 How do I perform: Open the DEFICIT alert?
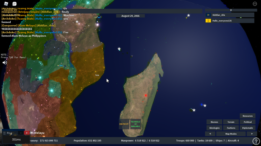pos(124,124)
